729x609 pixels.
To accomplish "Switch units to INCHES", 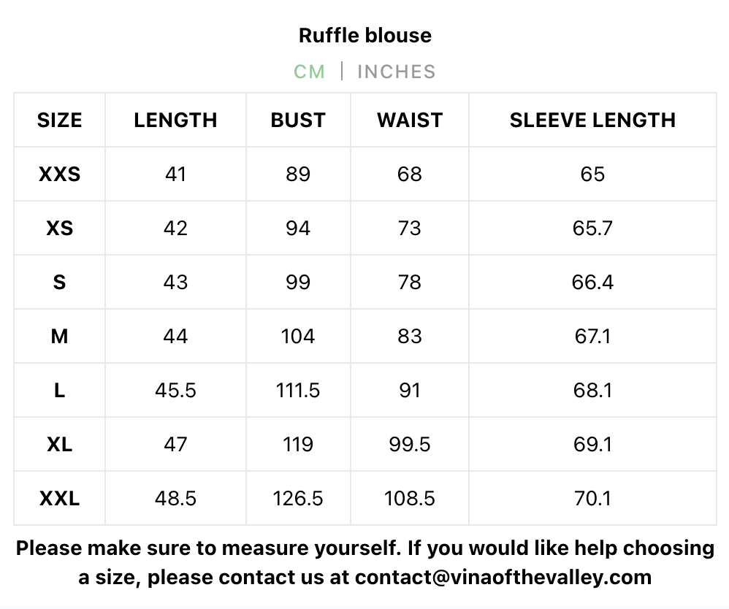I will (396, 72).
